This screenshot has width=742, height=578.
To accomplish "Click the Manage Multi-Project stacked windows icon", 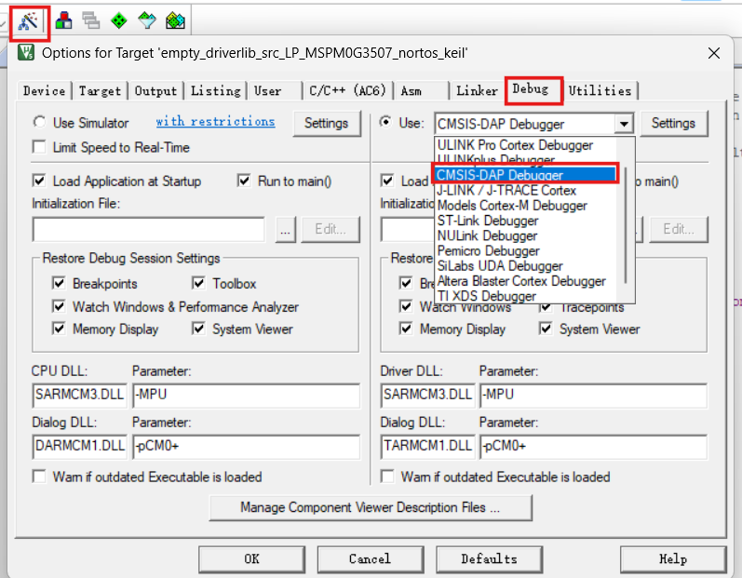I will point(91,20).
